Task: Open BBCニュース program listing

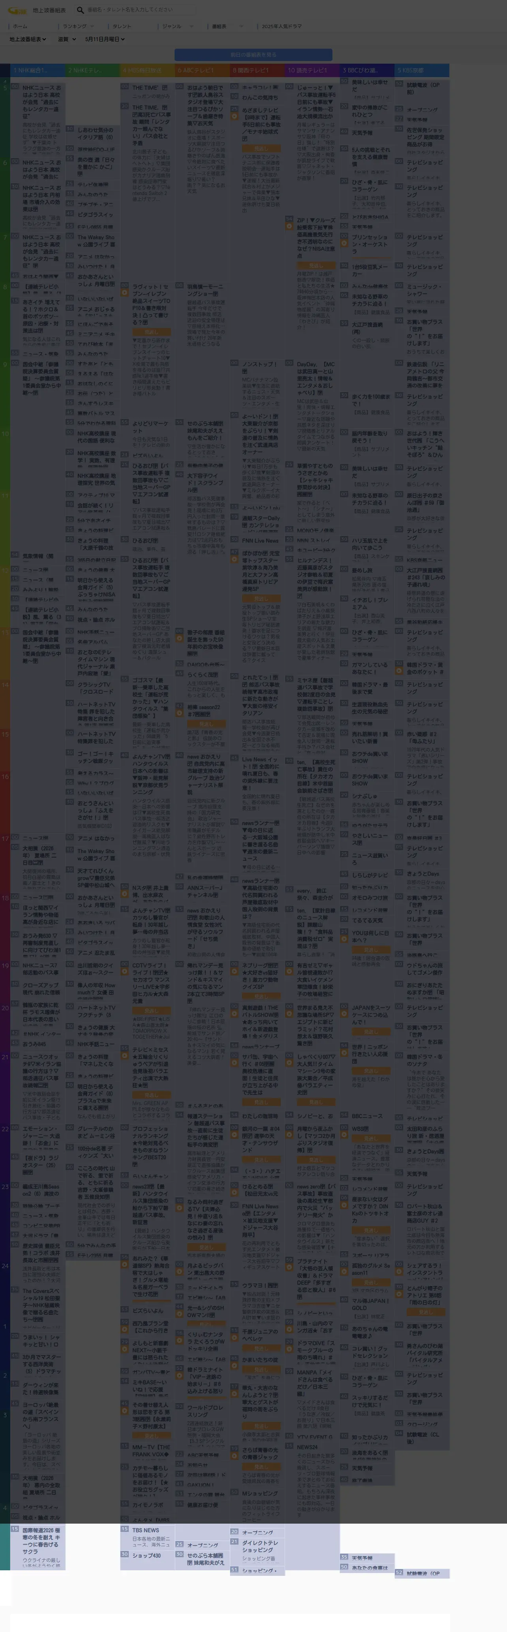Action: coord(367,1116)
